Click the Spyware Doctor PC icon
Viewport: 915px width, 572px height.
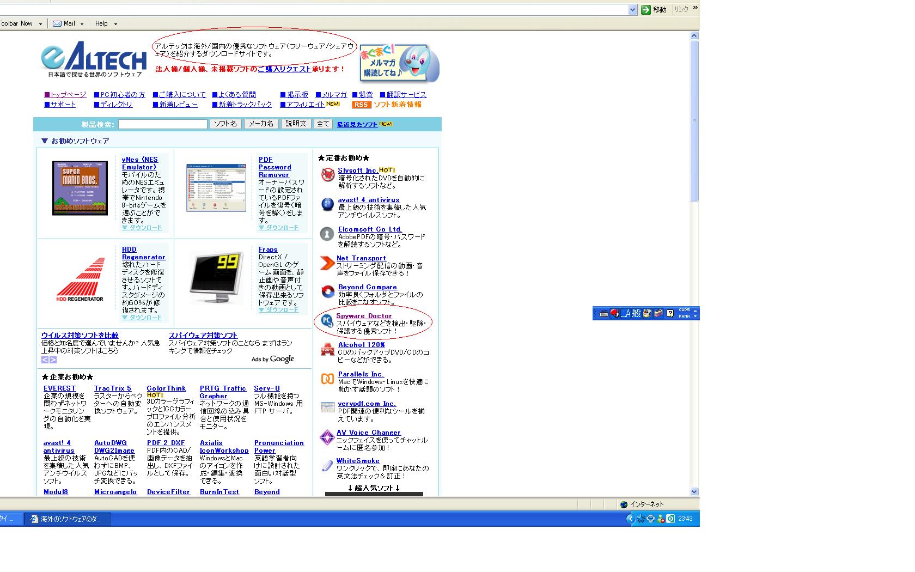coord(327,320)
